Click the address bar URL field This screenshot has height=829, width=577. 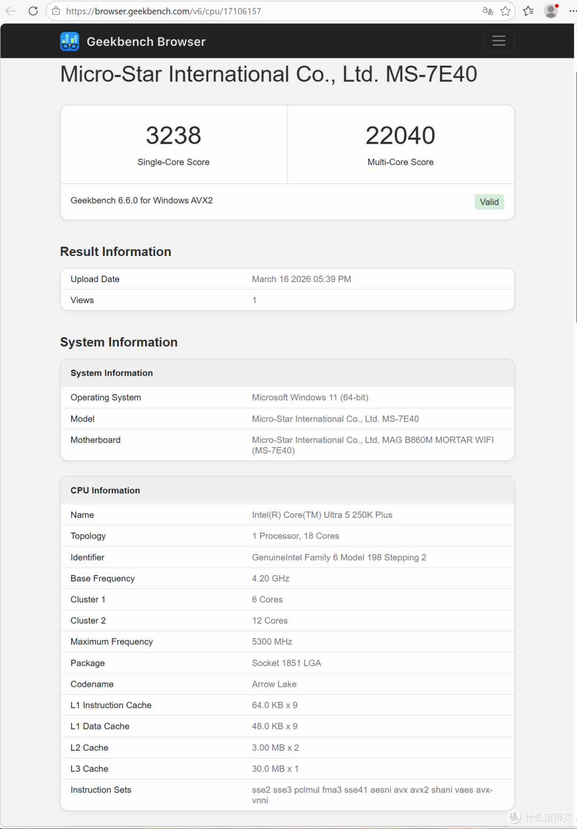[267, 11]
